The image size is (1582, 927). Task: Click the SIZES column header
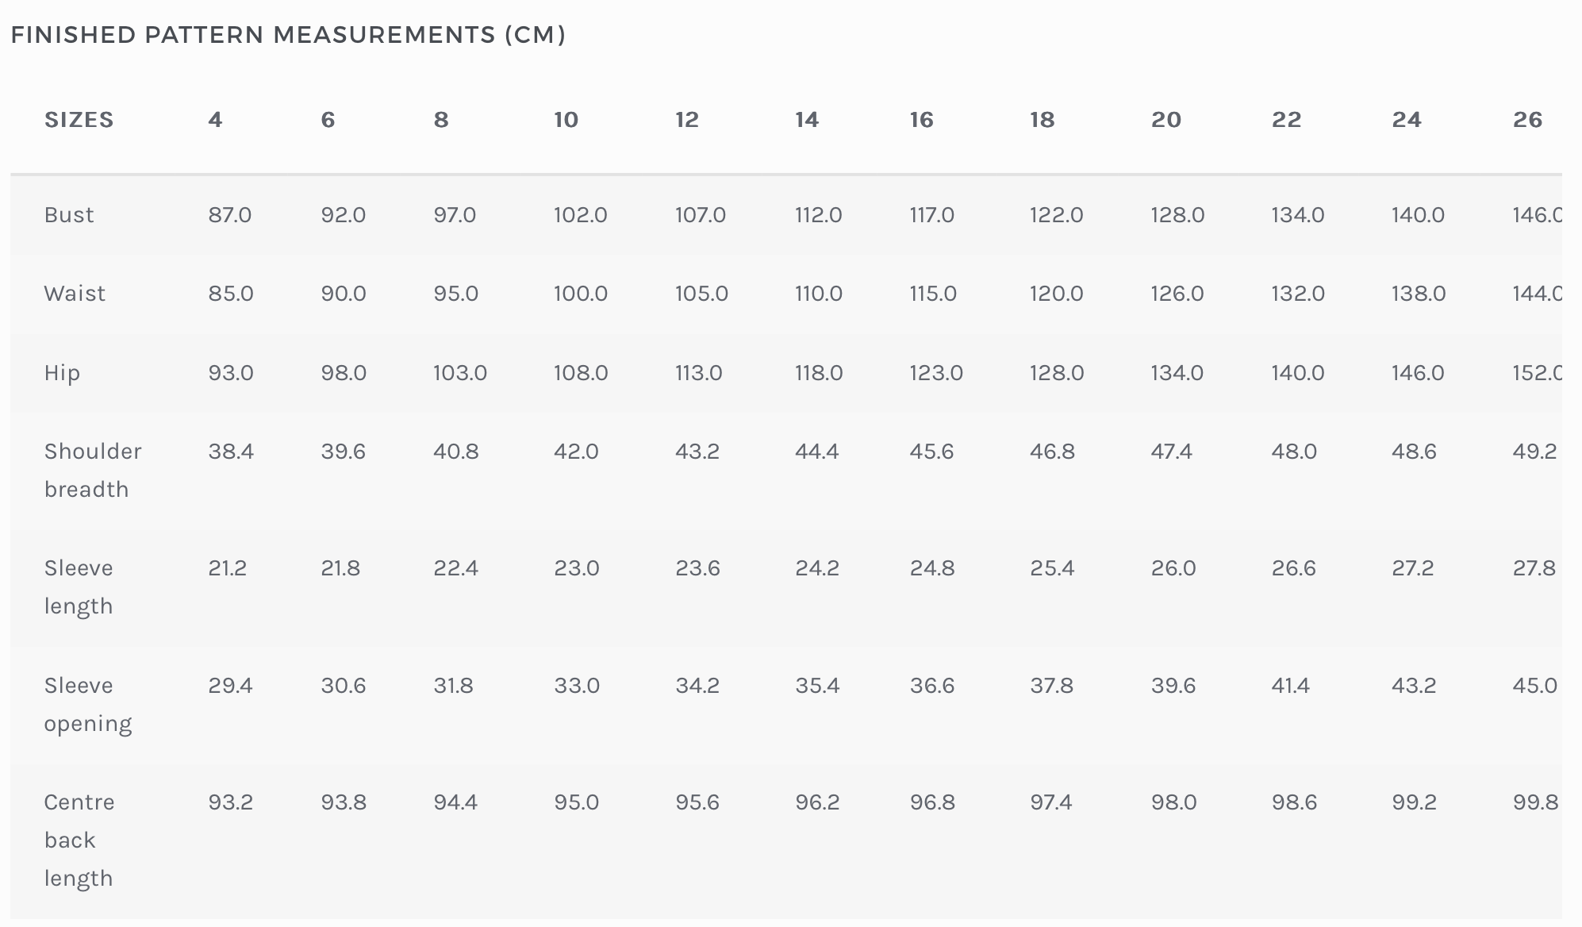pyautogui.click(x=79, y=120)
